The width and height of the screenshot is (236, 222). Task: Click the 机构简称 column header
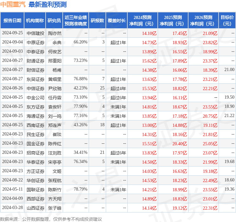[x=35, y=21]
